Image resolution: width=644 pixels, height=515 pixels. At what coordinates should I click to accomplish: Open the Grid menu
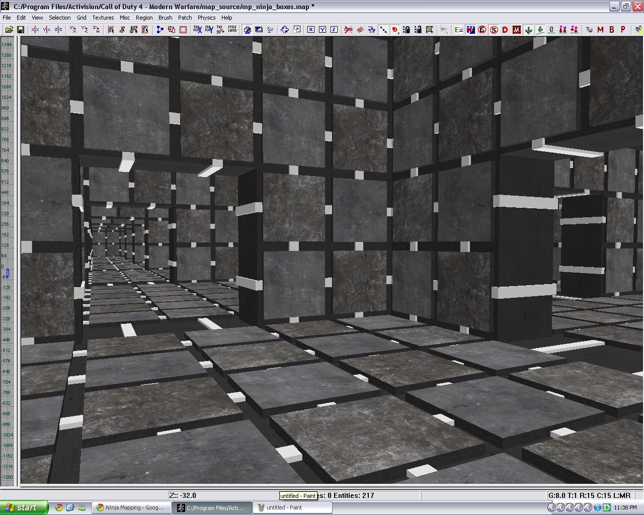point(82,18)
